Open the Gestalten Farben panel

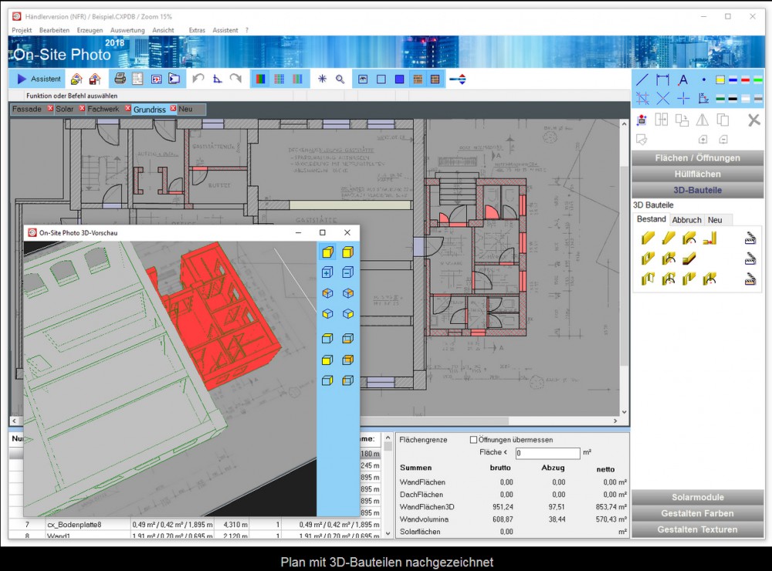point(697,513)
